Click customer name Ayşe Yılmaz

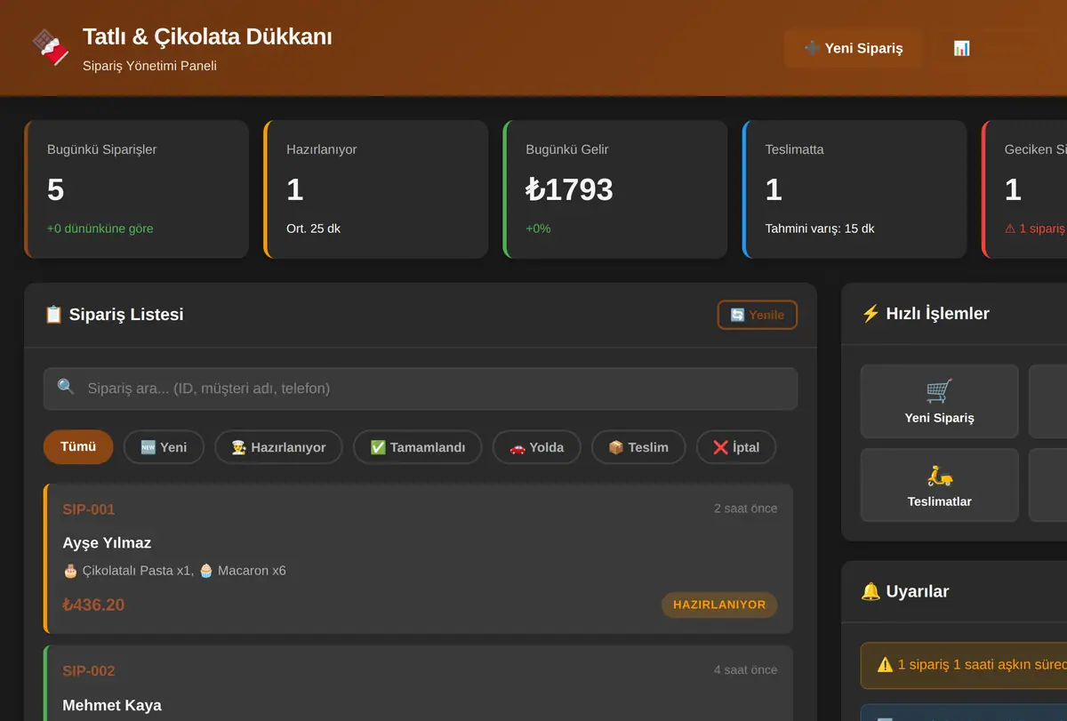[107, 543]
